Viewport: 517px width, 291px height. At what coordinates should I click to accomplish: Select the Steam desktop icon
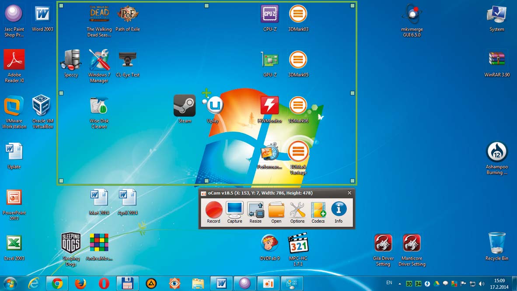(185, 109)
